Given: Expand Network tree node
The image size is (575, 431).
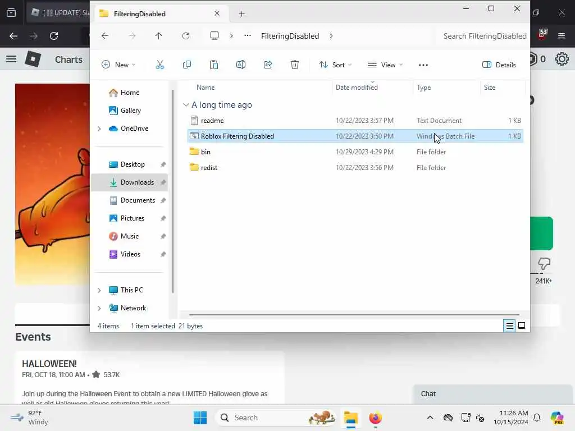Looking at the screenshot, I should pos(99,308).
